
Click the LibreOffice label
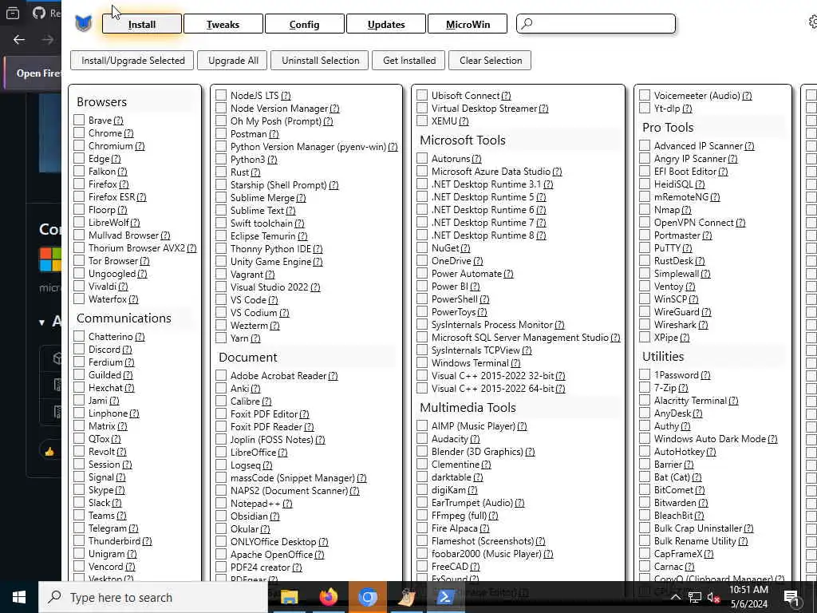pos(253,452)
